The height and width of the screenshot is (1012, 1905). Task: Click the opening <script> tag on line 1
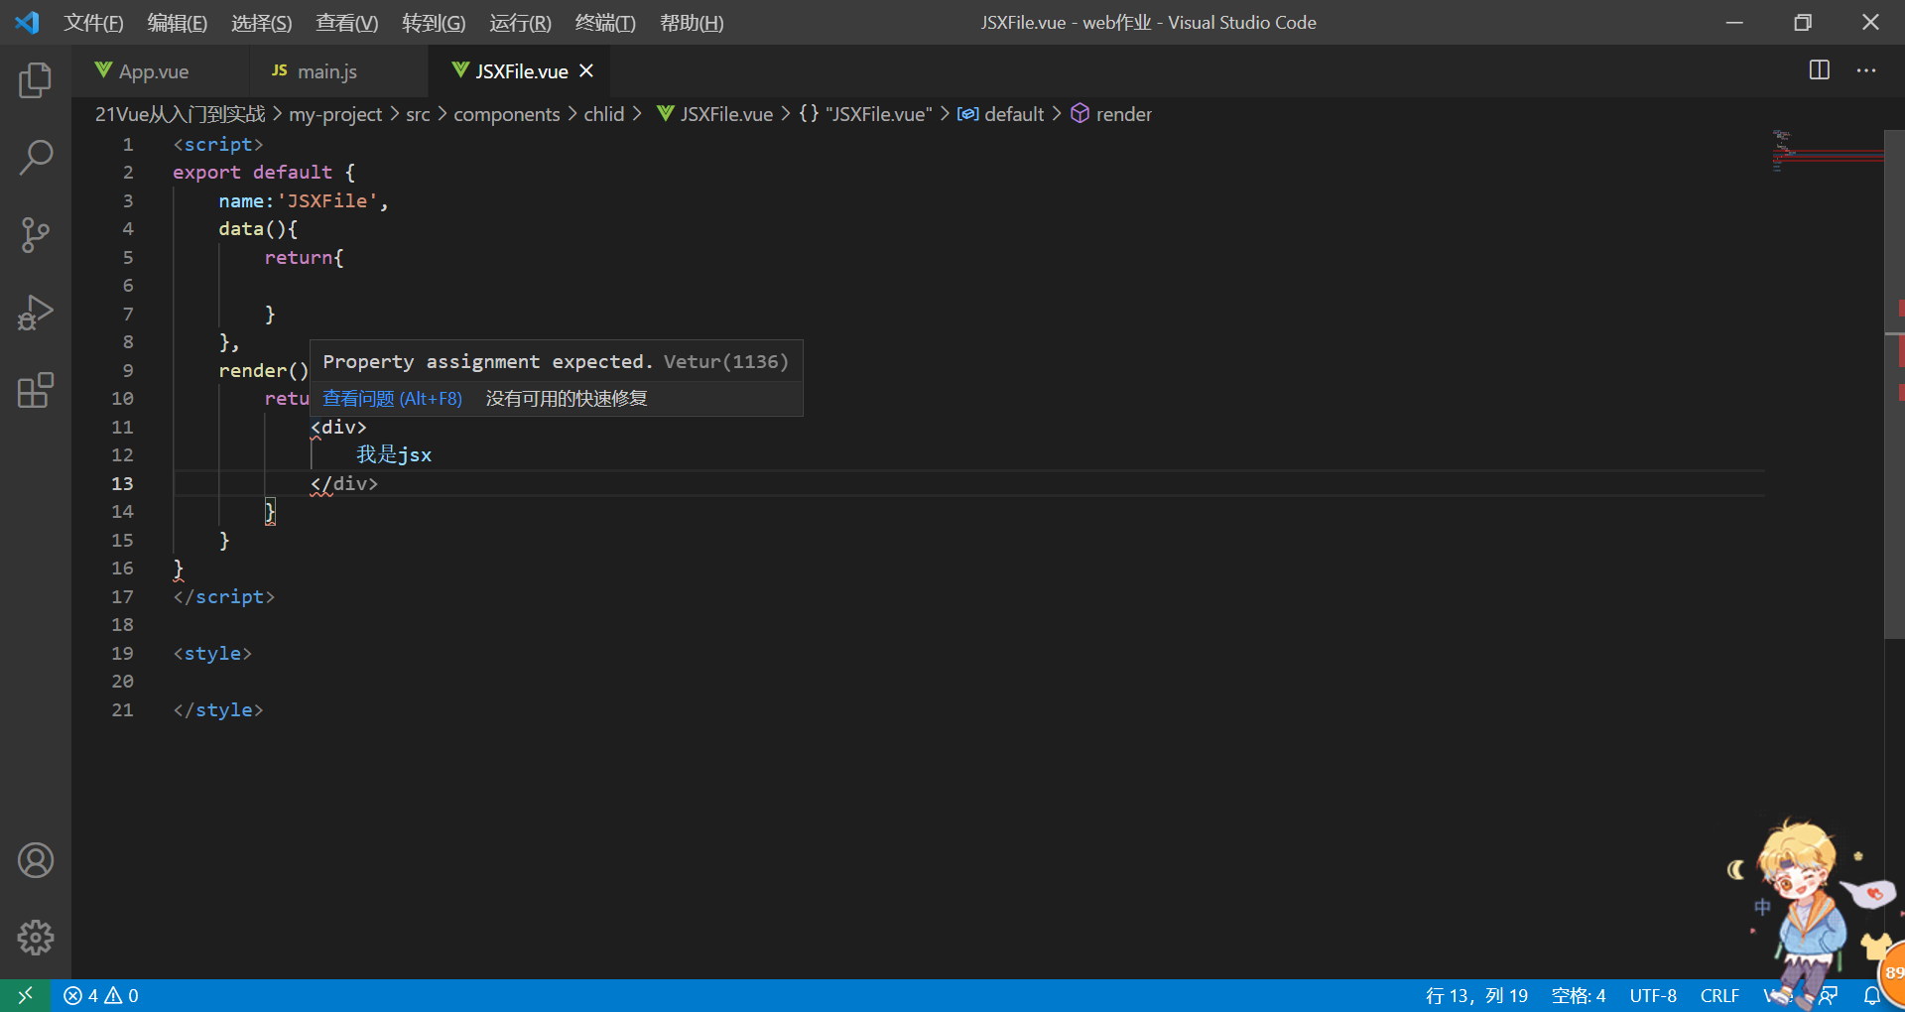[218, 144]
